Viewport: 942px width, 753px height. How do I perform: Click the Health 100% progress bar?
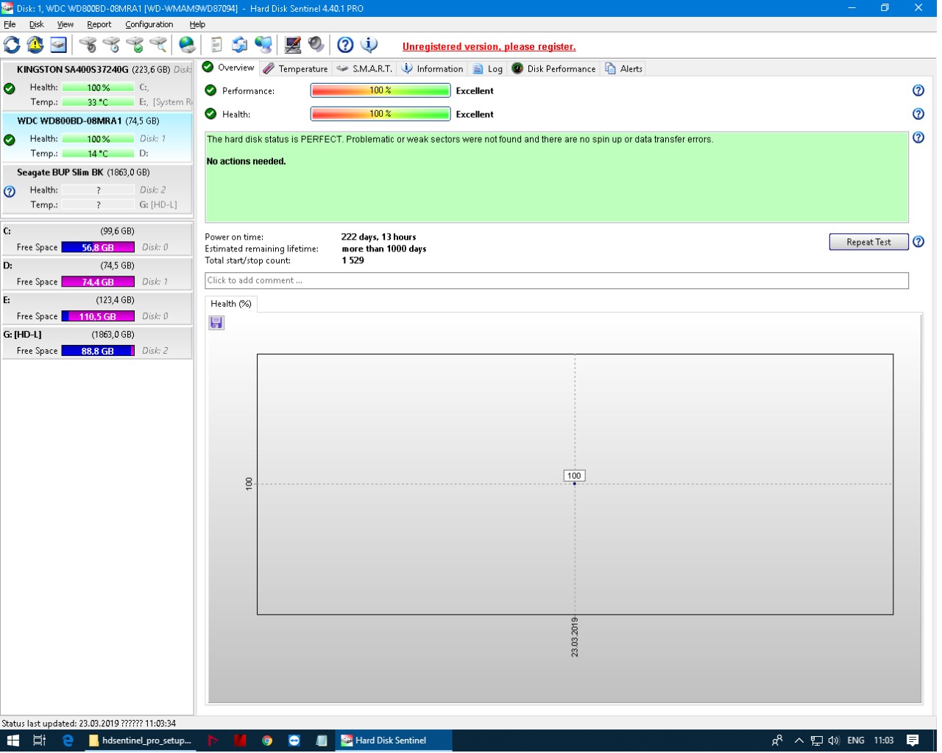click(380, 114)
